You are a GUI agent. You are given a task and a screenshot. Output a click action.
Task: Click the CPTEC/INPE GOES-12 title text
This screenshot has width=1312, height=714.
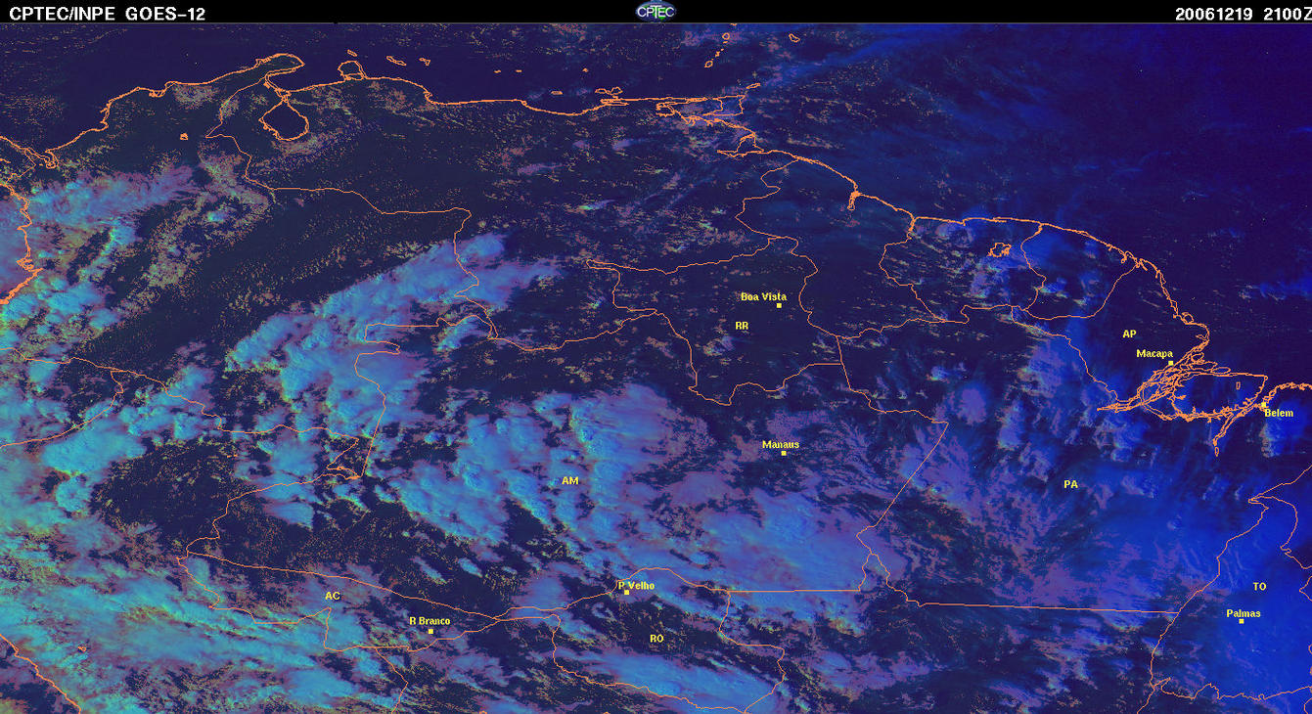(108, 13)
